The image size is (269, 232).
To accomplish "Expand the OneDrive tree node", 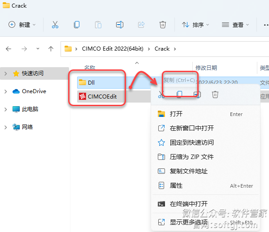I will (x=6, y=91).
